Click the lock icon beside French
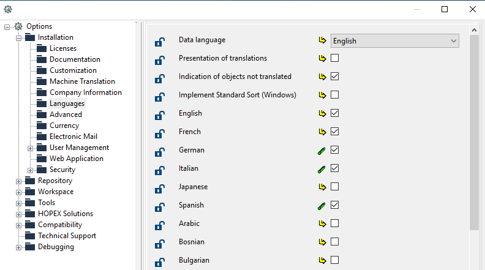The image size is (485, 270). coord(160,133)
